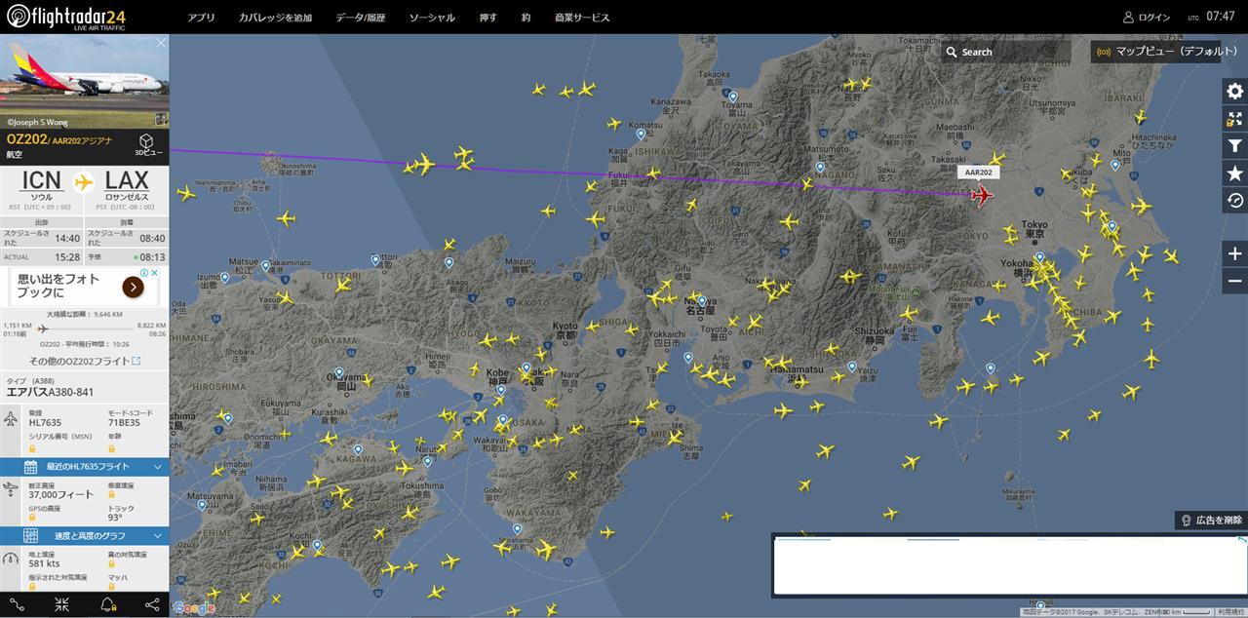Click the estimated arrival time 08:13
Image resolution: width=1248 pixels, height=618 pixels.
152,257
